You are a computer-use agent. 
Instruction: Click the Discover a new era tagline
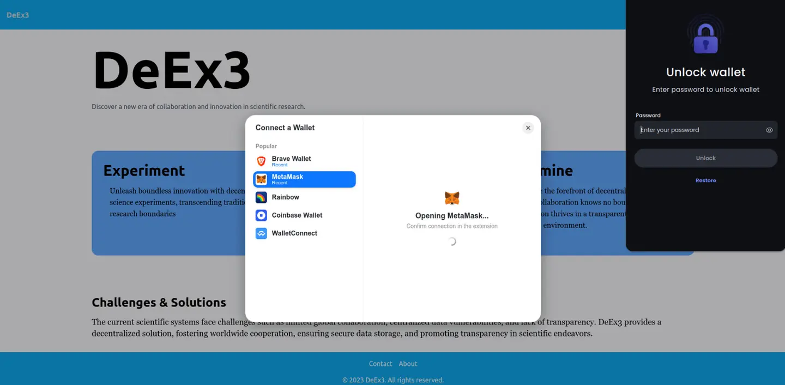(198, 107)
